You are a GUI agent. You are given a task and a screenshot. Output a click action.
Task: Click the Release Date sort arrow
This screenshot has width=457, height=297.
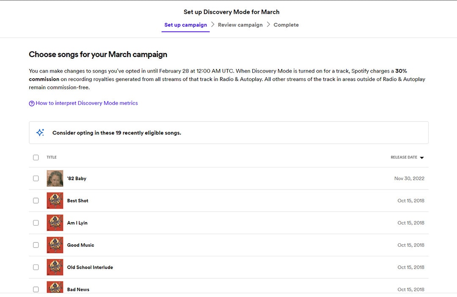click(422, 158)
